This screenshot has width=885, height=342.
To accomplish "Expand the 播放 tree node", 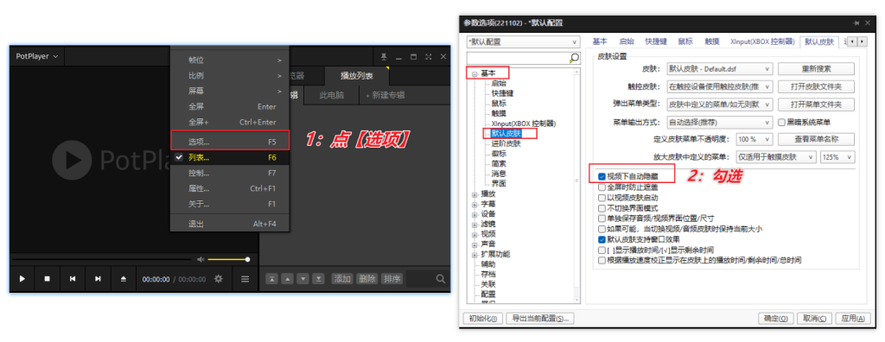I will [x=474, y=194].
